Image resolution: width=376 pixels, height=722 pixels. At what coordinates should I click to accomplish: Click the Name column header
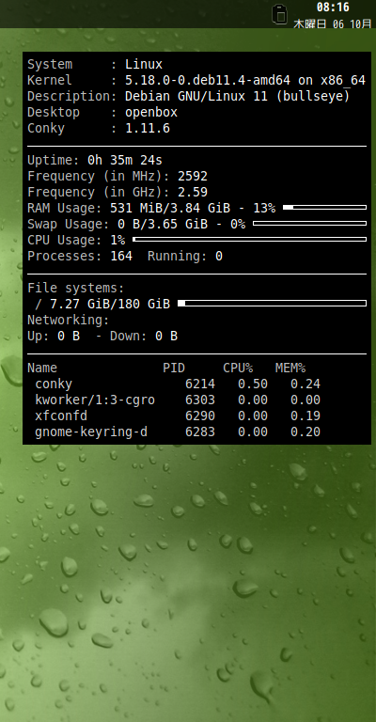(x=42, y=368)
